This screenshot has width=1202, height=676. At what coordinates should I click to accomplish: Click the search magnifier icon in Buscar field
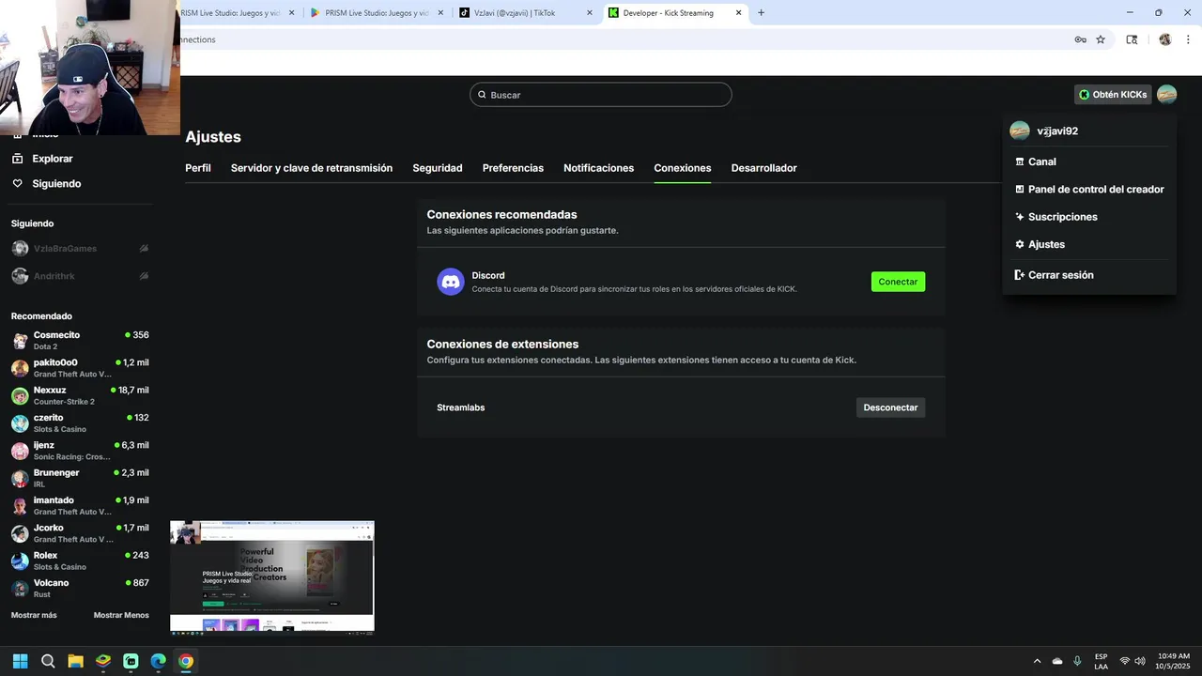point(483,95)
